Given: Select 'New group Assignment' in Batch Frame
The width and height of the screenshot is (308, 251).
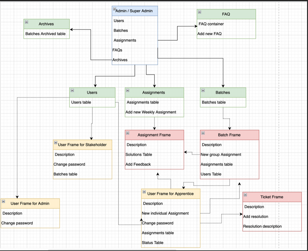Looking at the screenshot, I should click(x=221, y=154).
